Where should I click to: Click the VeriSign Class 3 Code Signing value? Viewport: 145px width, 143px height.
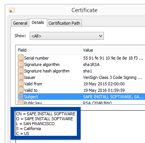tap(112, 77)
